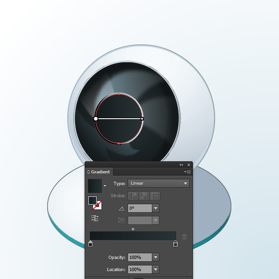The image size is (279, 279).
Task: Expand the angle value dropdown
Action: point(156,208)
